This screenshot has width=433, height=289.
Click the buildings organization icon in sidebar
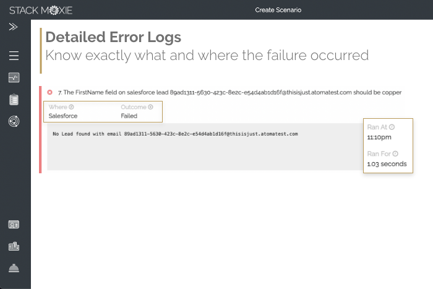pos(14,246)
